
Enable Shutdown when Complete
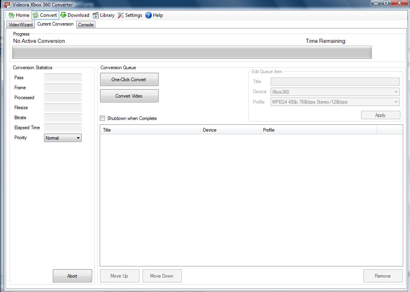tap(102, 118)
